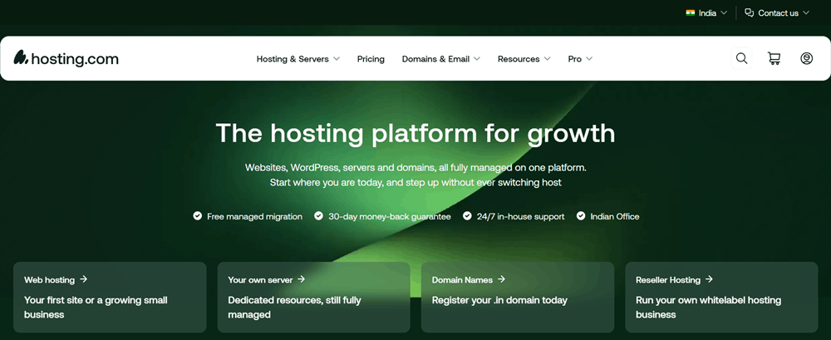
Task: Expand the Pro menu chevron
Action: 589,59
